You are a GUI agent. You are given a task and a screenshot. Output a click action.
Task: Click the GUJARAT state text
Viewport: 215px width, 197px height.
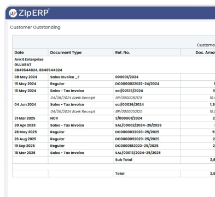coord(23,64)
